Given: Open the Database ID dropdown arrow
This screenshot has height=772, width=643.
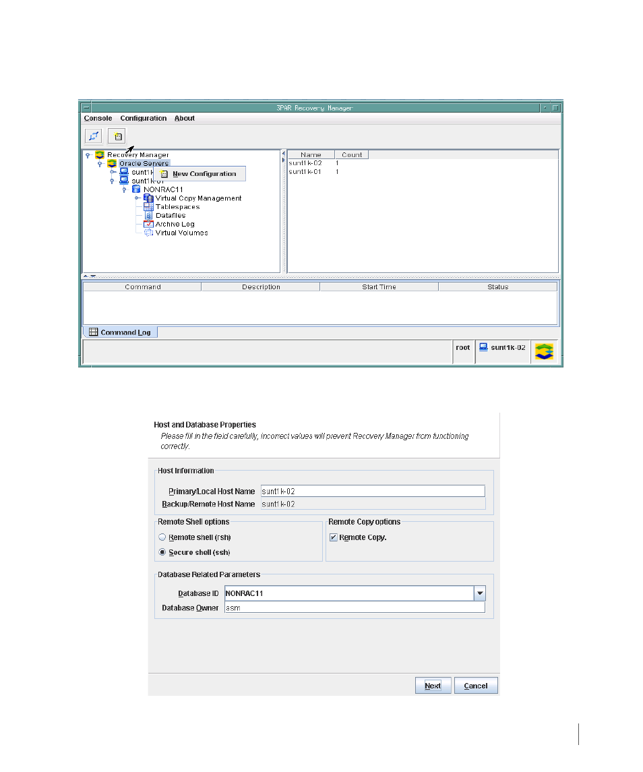Looking at the screenshot, I should pos(479,594).
